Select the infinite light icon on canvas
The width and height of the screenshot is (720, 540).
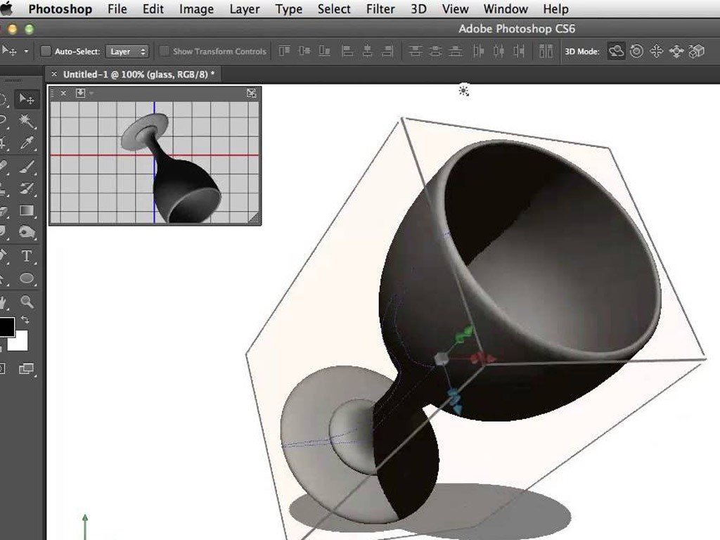click(x=464, y=91)
